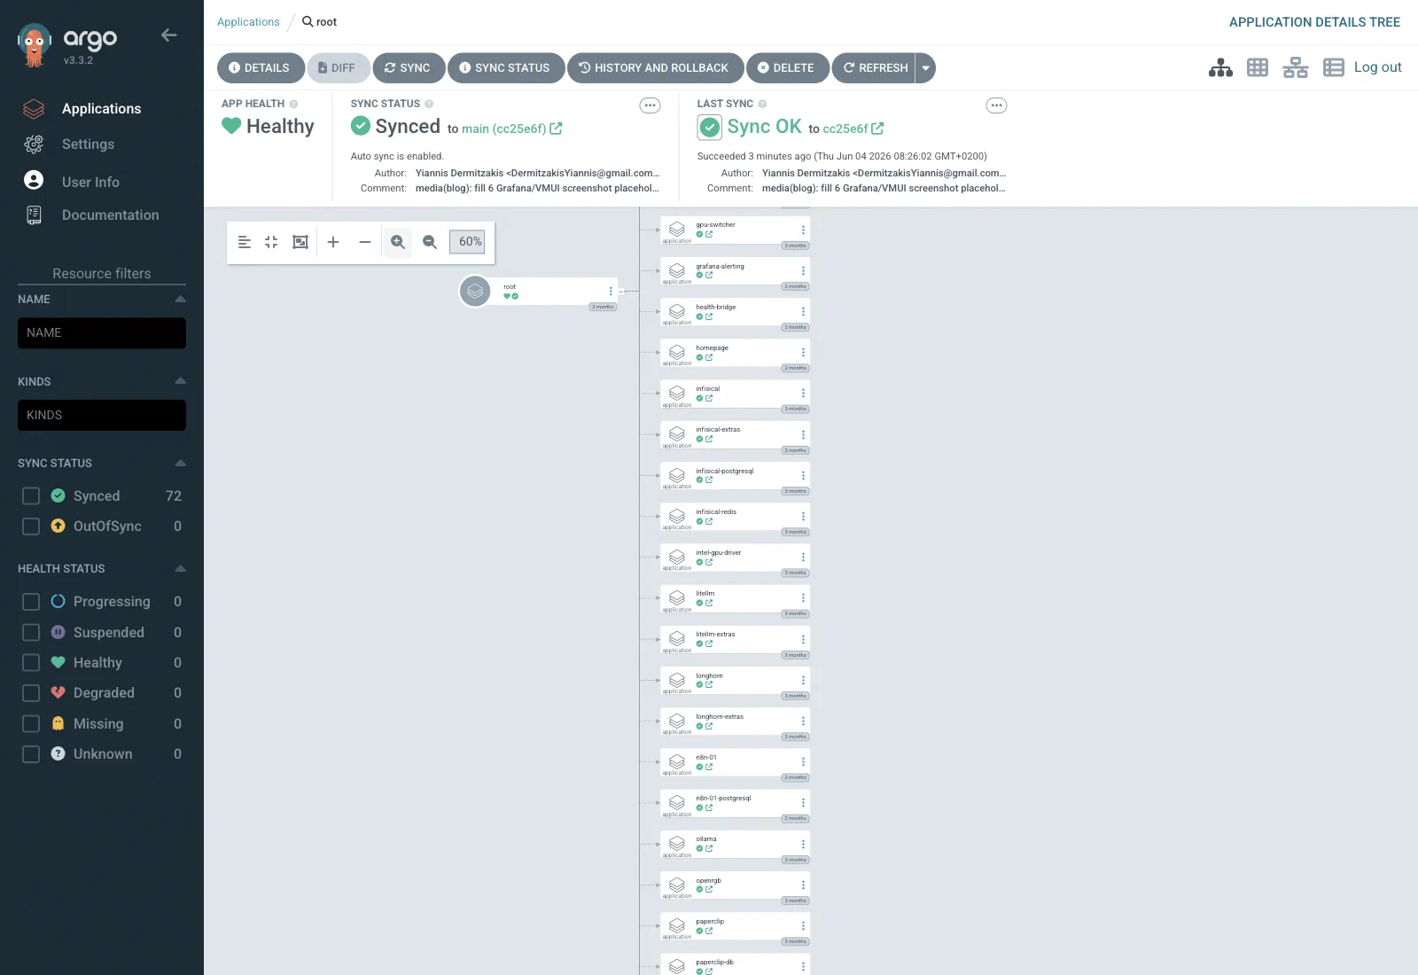Open root node kebab menu

click(x=611, y=292)
